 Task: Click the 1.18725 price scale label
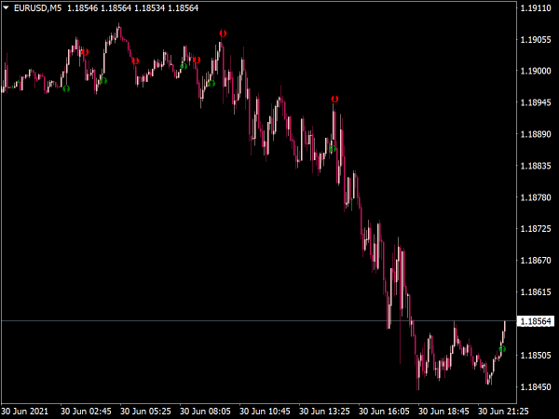(x=536, y=229)
